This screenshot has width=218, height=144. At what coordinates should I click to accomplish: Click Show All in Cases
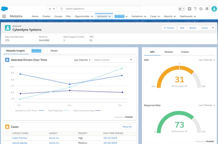tap(127, 127)
